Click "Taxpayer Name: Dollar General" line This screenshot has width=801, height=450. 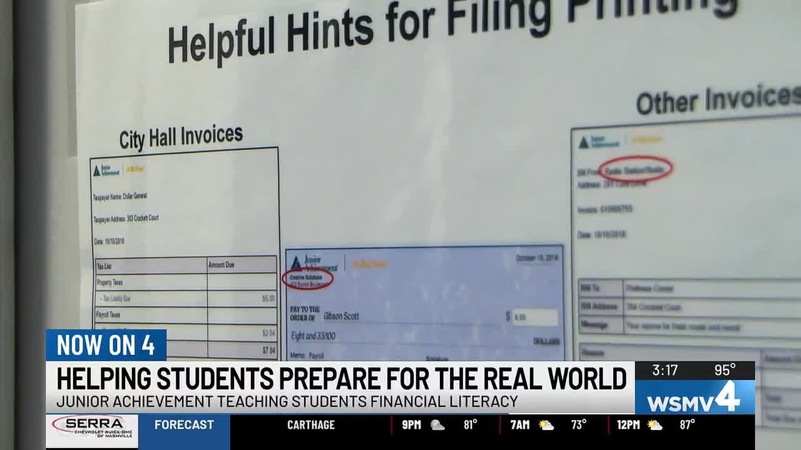tap(120, 196)
